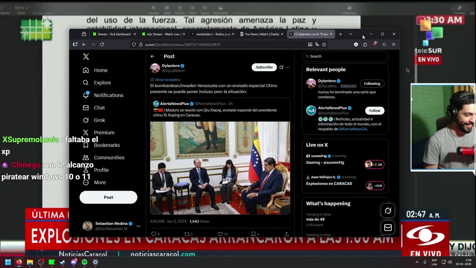Open Explosiones en CARACAS live space
Image resolution: width=476 pixels, height=268 pixels.
345,181
